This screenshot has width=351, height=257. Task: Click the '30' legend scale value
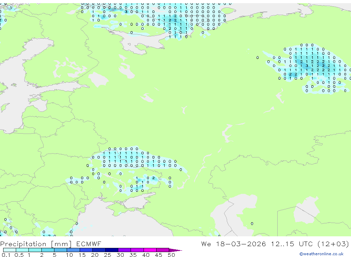120,255
